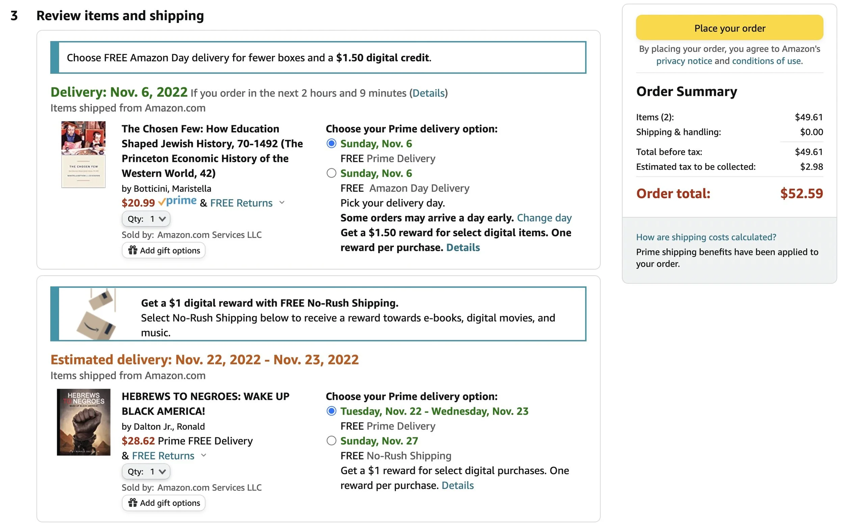Open How are shipping costs calculated?
The height and width of the screenshot is (529, 844).
(706, 237)
